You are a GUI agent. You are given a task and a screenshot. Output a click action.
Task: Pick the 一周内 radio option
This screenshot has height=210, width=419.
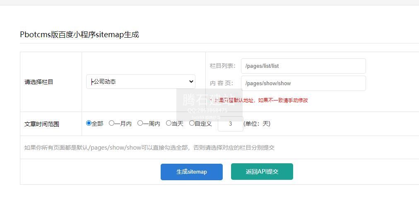click(140, 123)
